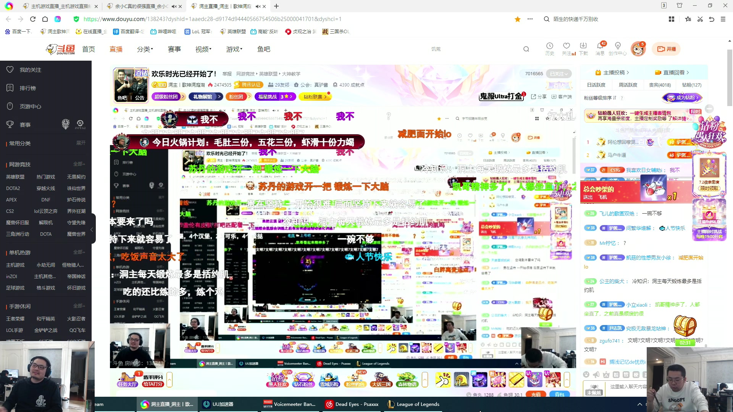Open the 雪域历险 activity icon
The height and width of the screenshot is (412, 733).
(x=329, y=379)
